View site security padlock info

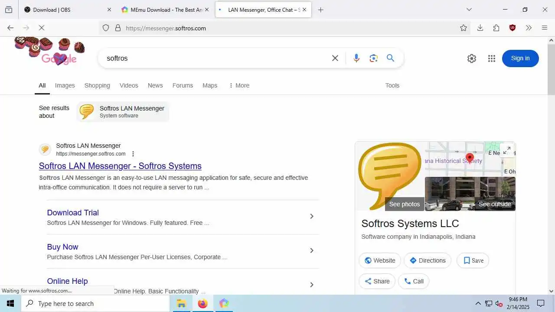[118, 28]
